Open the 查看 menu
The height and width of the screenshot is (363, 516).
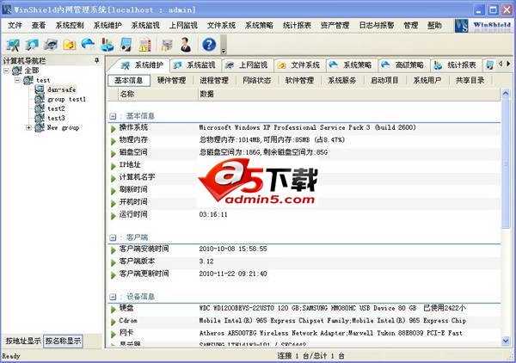click(39, 25)
